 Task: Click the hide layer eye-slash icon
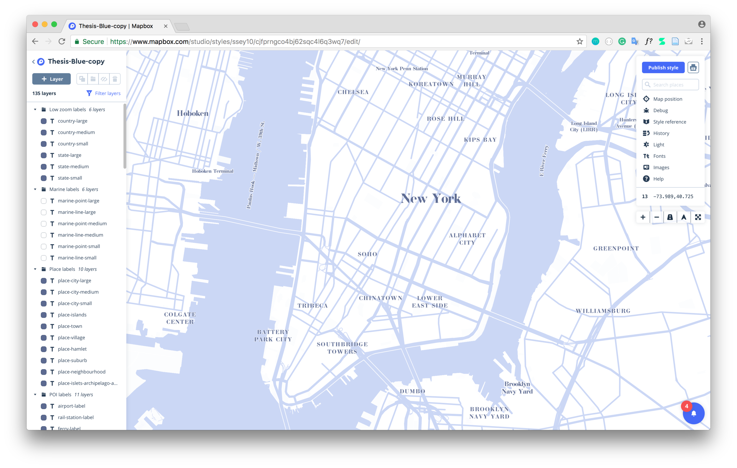click(x=104, y=79)
